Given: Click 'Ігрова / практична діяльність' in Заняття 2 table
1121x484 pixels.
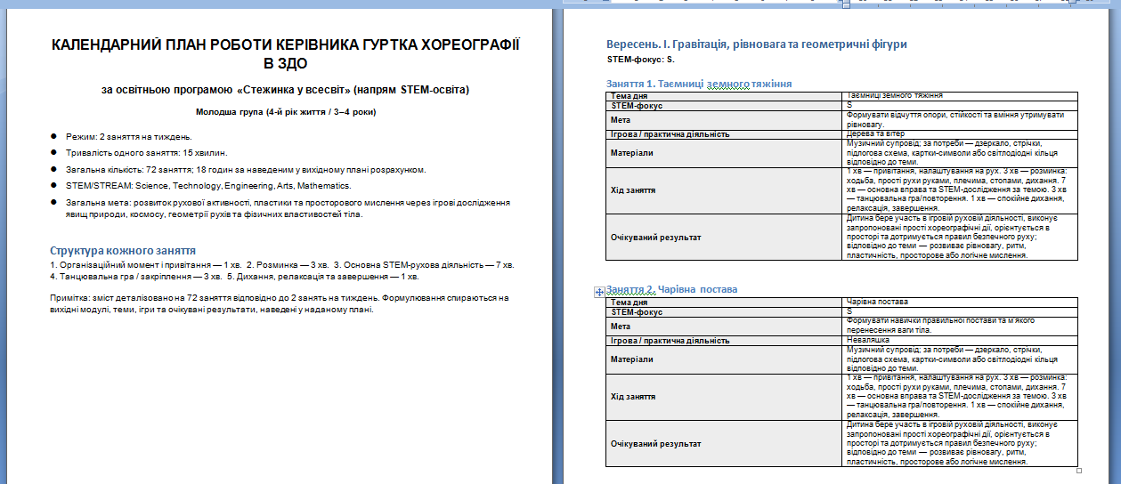Looking at the screenshot, I should tap(724, 341).
